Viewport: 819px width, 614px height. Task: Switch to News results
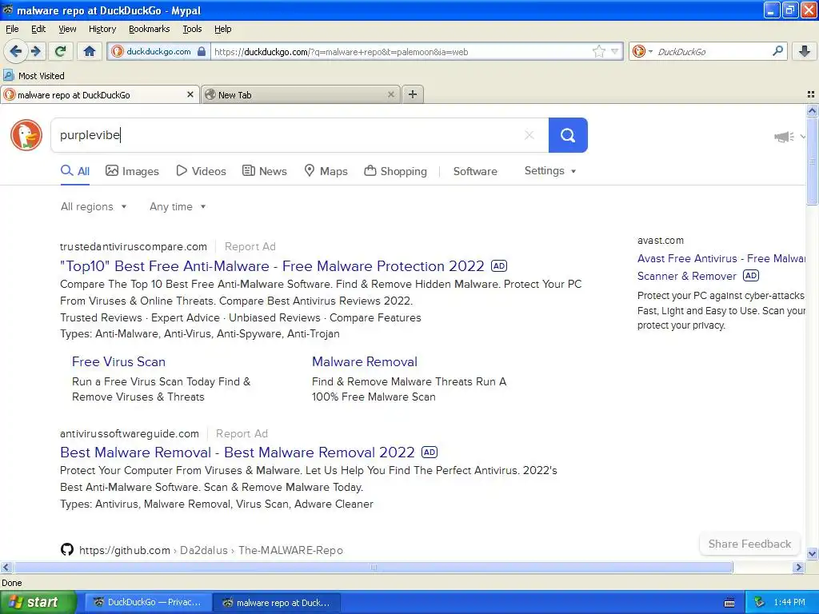265,171
